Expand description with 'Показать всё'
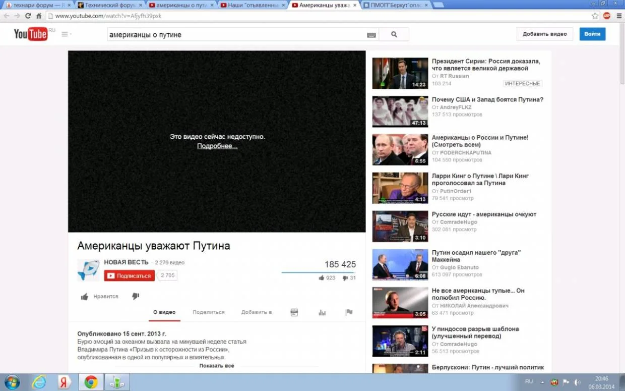Screen dimensions: 625x391 point(217,366)
